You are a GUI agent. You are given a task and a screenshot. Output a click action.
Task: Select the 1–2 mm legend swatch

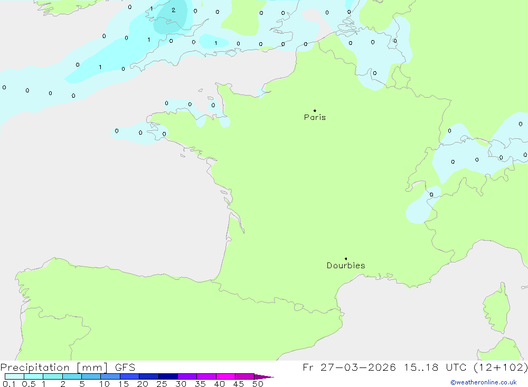[x=53, y=376]
